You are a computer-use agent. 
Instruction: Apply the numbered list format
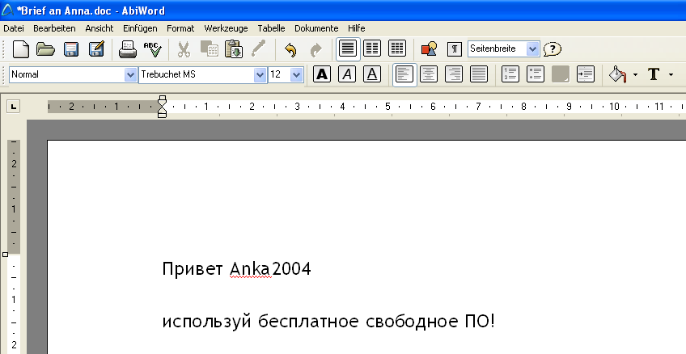pyautogui.click(x=510, y=74)
